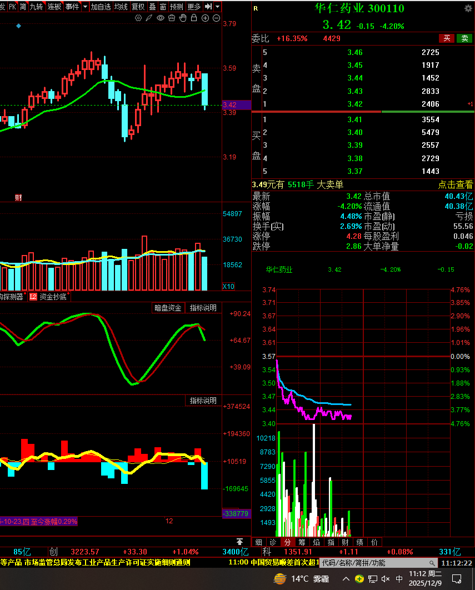Enable the 九转 indicator
The height and width of the screenshot is (590, 475).
pyautogui.click(x=37, y=7)
